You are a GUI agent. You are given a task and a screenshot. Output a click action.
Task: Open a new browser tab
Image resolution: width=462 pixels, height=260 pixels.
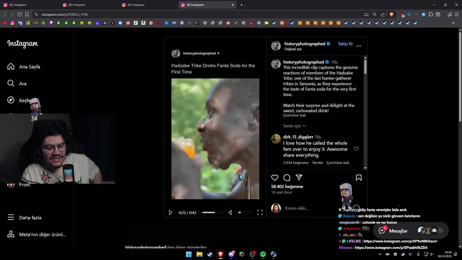coord(241,5)
